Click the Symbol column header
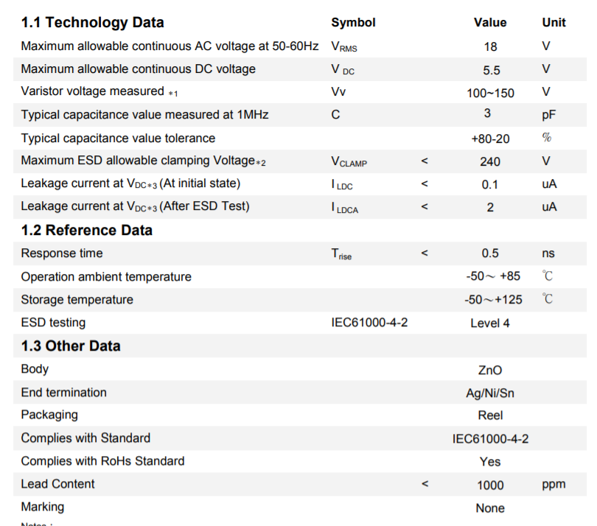The height and width of the screenshot is (526, 597). click(353, 23)
